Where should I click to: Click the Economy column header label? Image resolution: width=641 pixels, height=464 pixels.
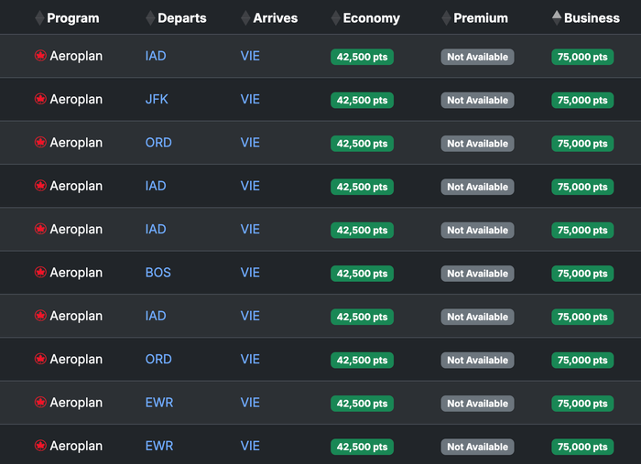click(372, 18)
